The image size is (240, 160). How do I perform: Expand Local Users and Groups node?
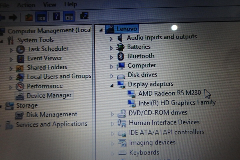(x=11, y=78)
